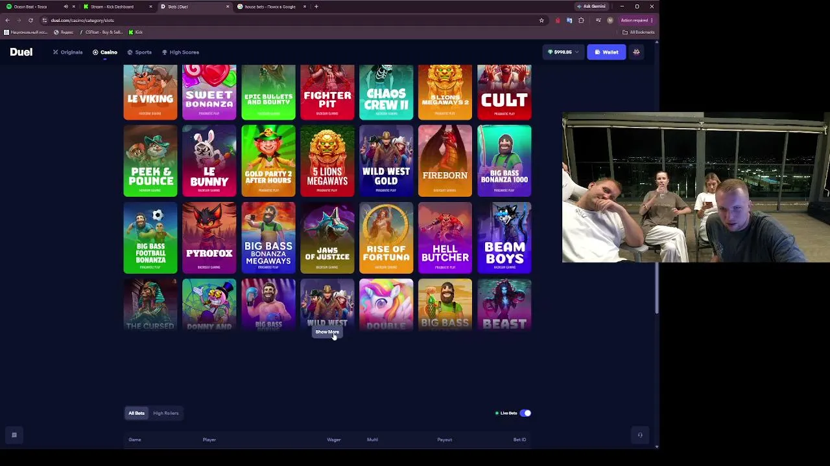Switch to Ocean Beat - Tosca browser tab

(x=39, y=6)
